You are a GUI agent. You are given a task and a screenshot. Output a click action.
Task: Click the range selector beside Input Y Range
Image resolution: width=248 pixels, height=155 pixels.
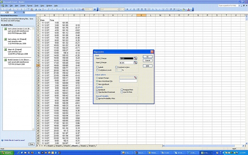[135, 58]
